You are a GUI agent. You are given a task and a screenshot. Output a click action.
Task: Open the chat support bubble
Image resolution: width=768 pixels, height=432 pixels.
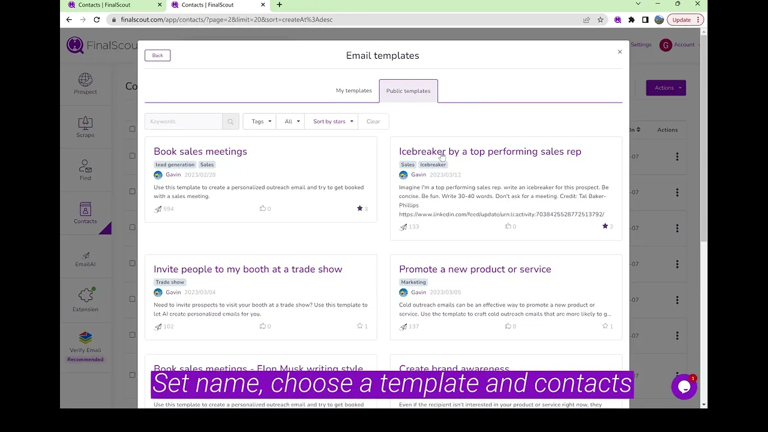click(684, 387)
